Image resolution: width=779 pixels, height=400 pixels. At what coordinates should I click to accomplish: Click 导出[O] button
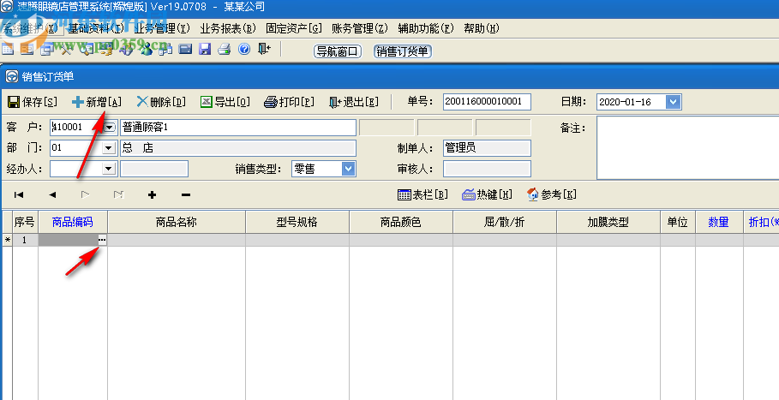tap(225, 102)
